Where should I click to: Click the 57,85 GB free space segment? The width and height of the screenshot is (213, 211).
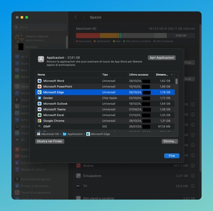181,36
